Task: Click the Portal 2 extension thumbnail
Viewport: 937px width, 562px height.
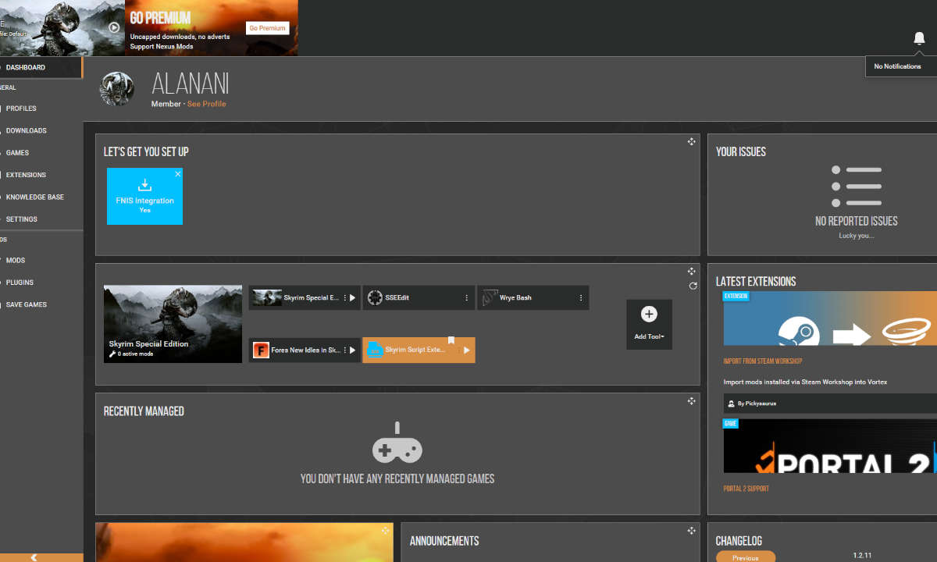Action: [x=830, y=446]
